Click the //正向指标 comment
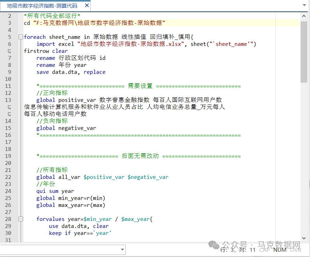 52,93
